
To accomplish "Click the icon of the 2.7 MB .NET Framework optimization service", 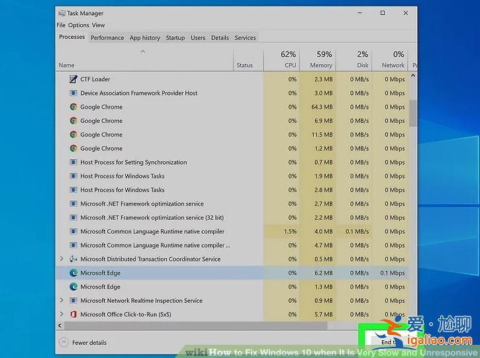I will pyautogui.click(x=73, y=203).
